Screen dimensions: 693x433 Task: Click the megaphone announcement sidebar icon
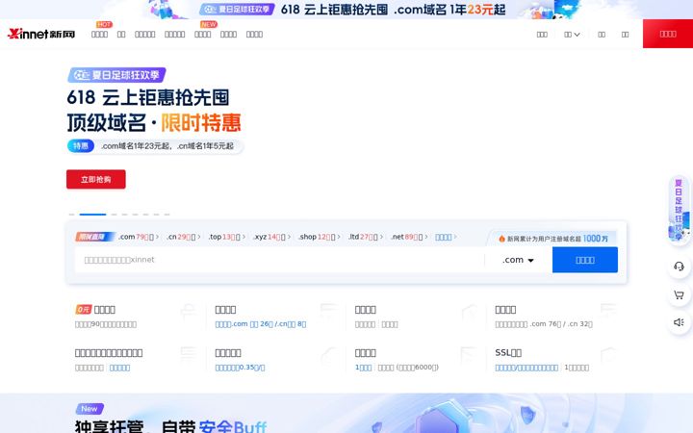coord(679,322)
